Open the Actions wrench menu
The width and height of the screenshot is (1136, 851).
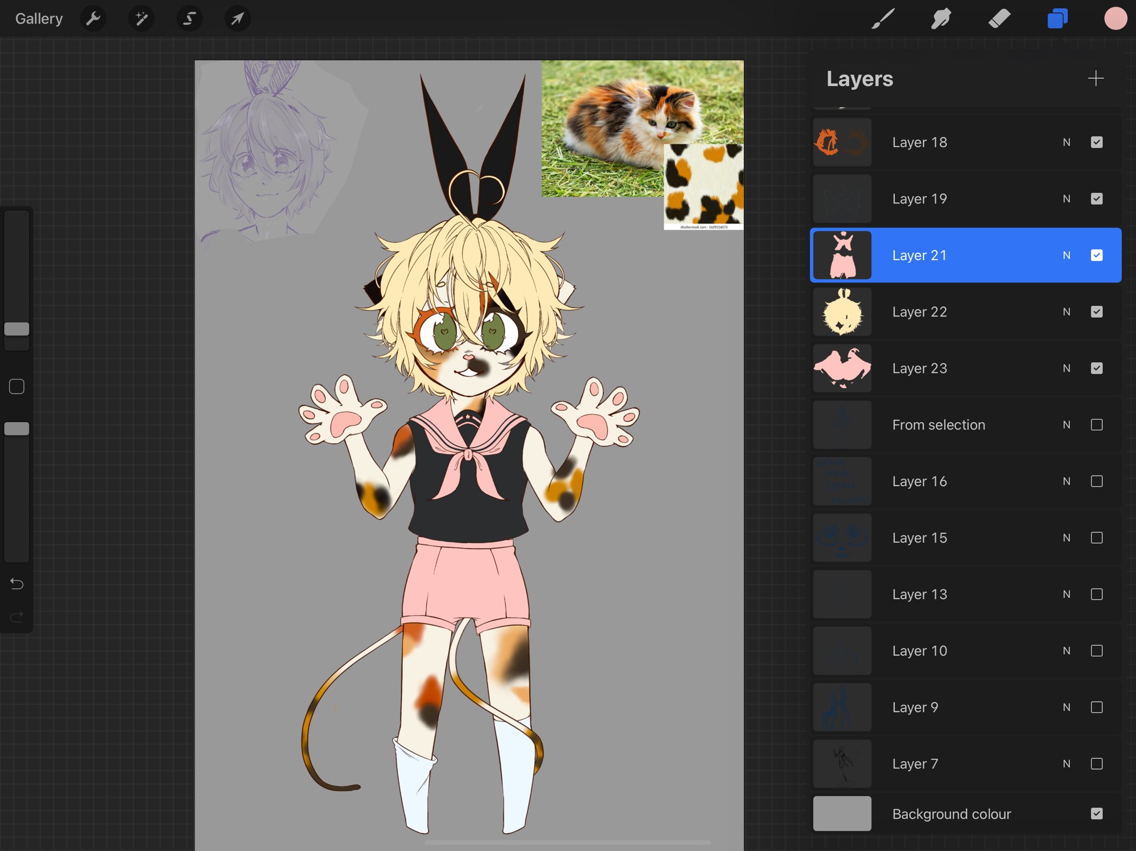(93, 19)
